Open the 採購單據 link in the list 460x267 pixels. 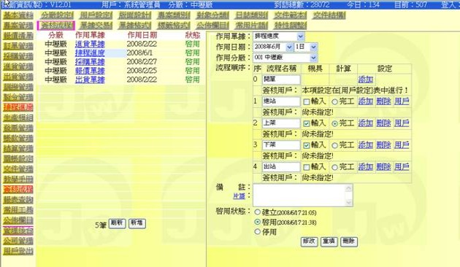coord(90,62)
